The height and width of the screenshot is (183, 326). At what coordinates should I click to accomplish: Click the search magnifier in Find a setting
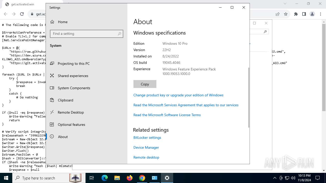119,34
